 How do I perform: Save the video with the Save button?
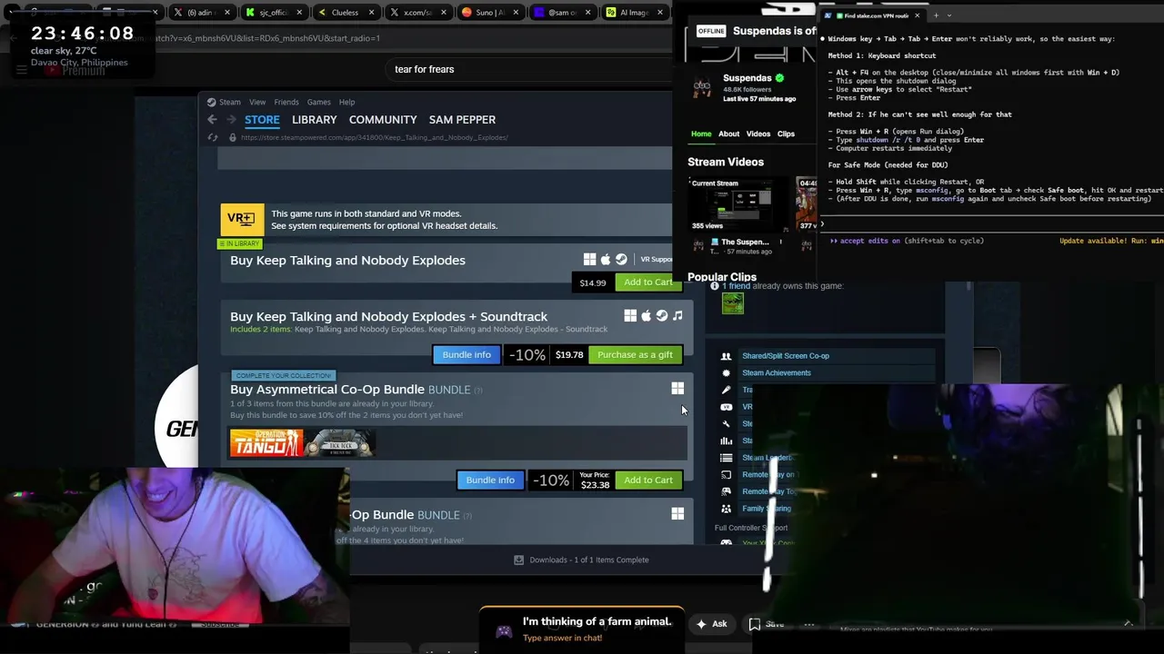(766, 624)
